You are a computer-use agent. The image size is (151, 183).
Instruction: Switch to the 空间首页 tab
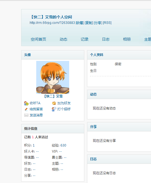[x=38, y=39]
